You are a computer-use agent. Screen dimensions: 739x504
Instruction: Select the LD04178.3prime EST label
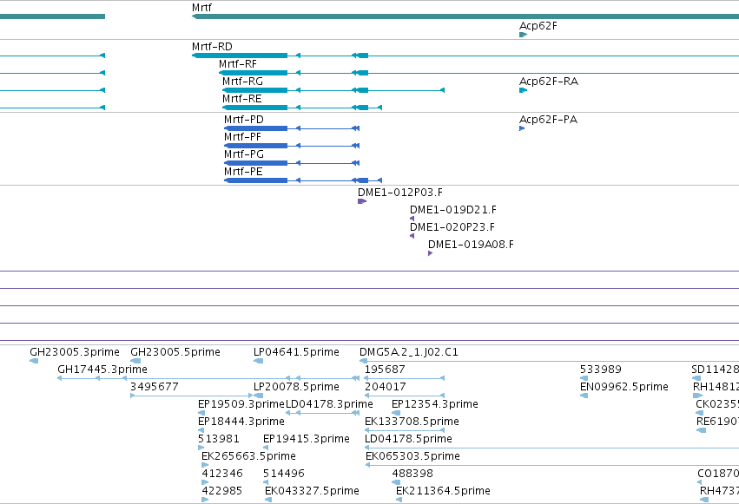click(329, 404)
